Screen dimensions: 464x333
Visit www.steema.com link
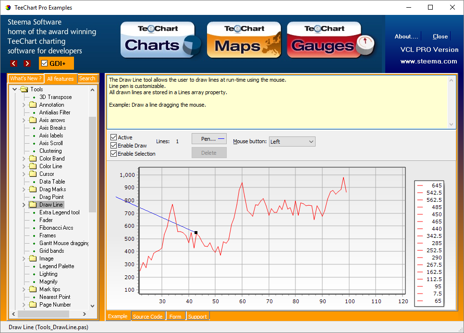(428, 62)
